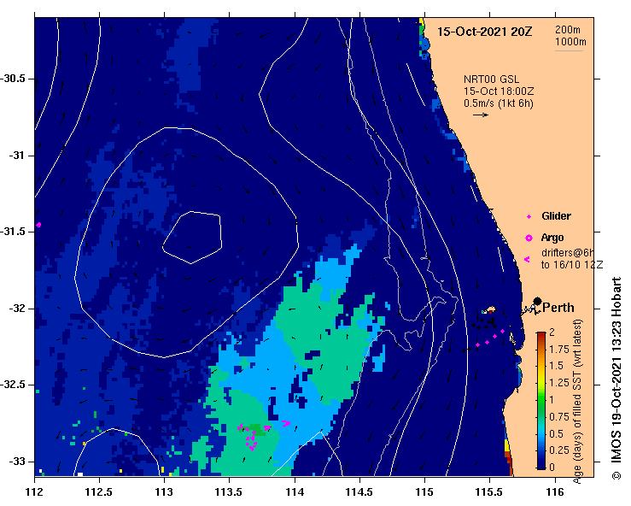Click the 'Age (days) of filled SST' colorbar title
Viewport: 631px width, 506px height.
click(577, 402)
